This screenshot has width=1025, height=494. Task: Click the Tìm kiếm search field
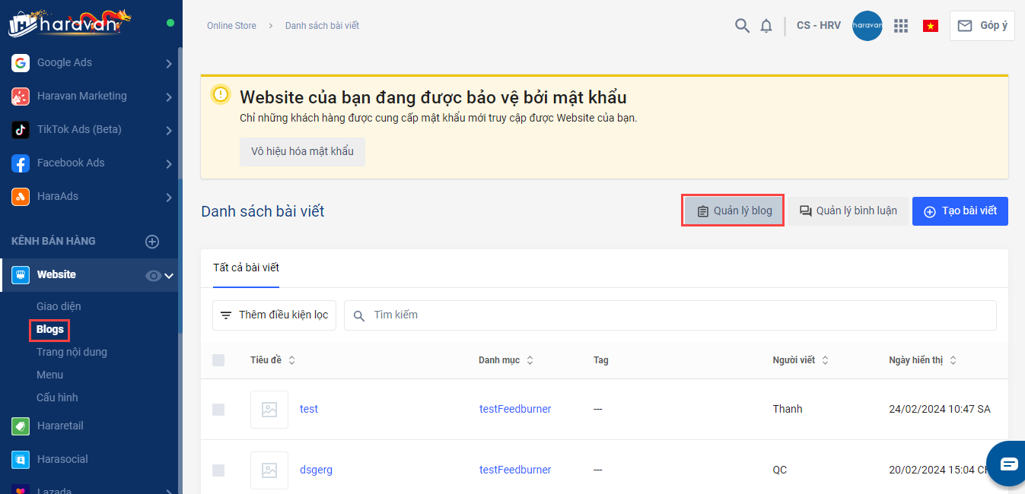[670, 315]
